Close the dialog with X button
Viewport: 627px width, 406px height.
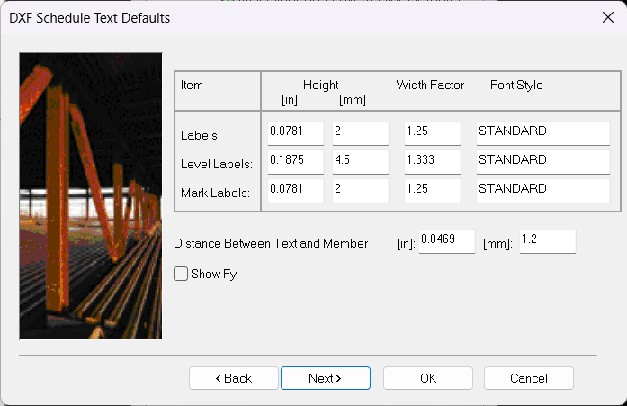pos(606,17)
